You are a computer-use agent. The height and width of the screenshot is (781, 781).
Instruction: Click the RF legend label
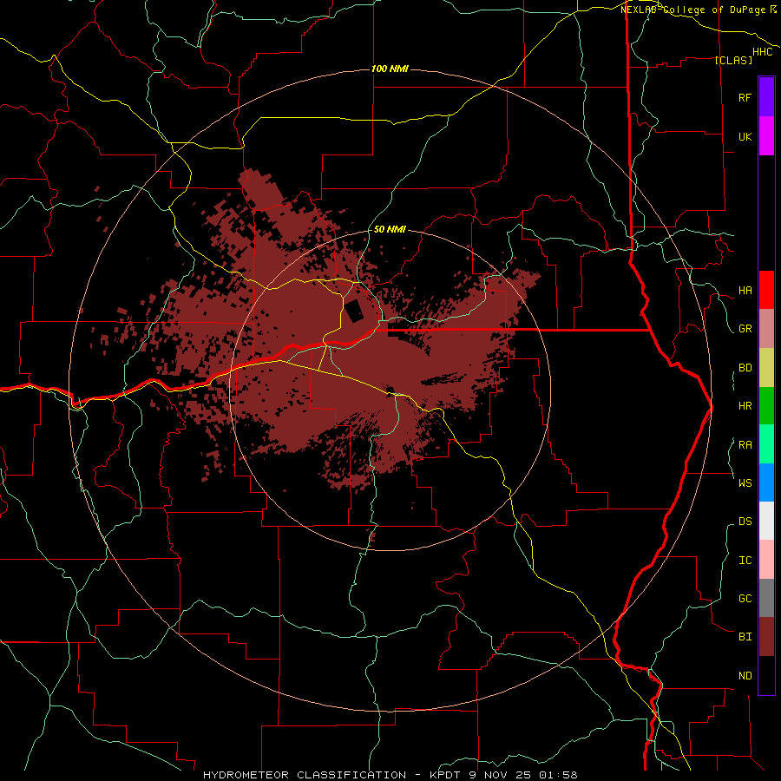pos(745,97)
